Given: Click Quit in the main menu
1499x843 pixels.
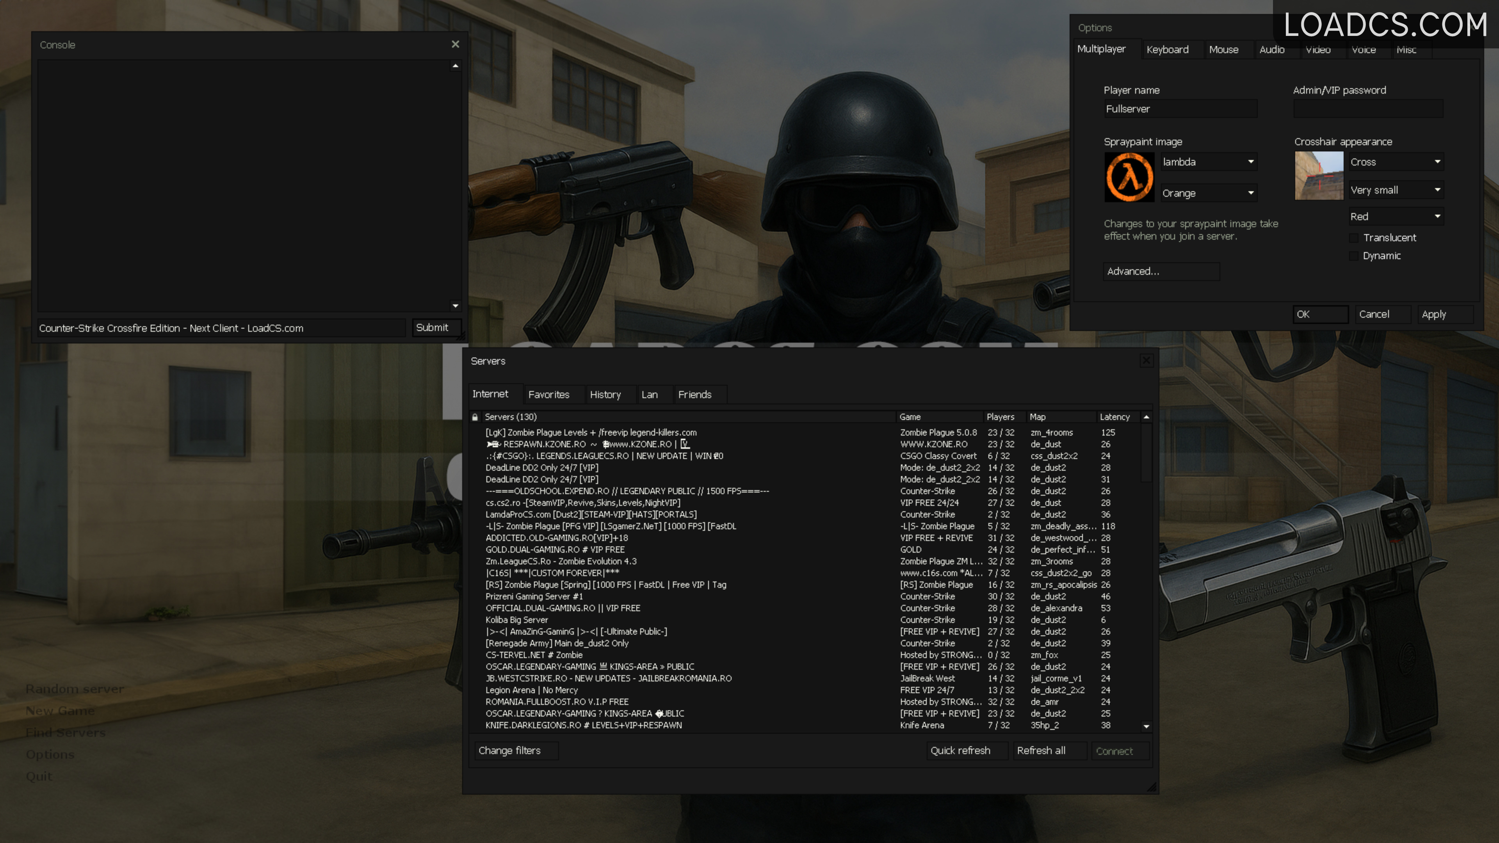Looking at the screenshot, I should 39,776.
